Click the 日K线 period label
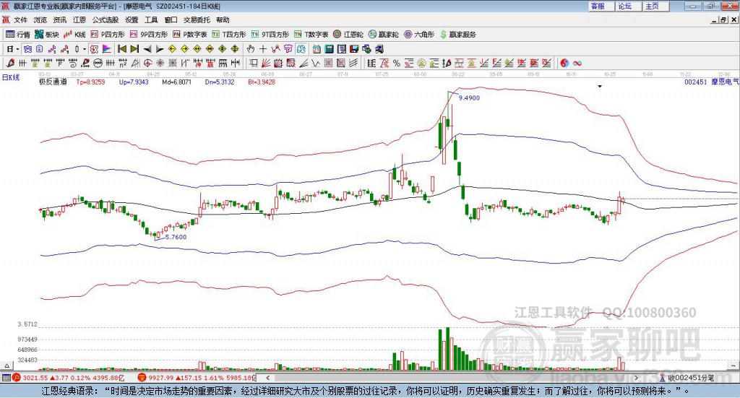The image size is (740, 398). click(x=11, y=77)
